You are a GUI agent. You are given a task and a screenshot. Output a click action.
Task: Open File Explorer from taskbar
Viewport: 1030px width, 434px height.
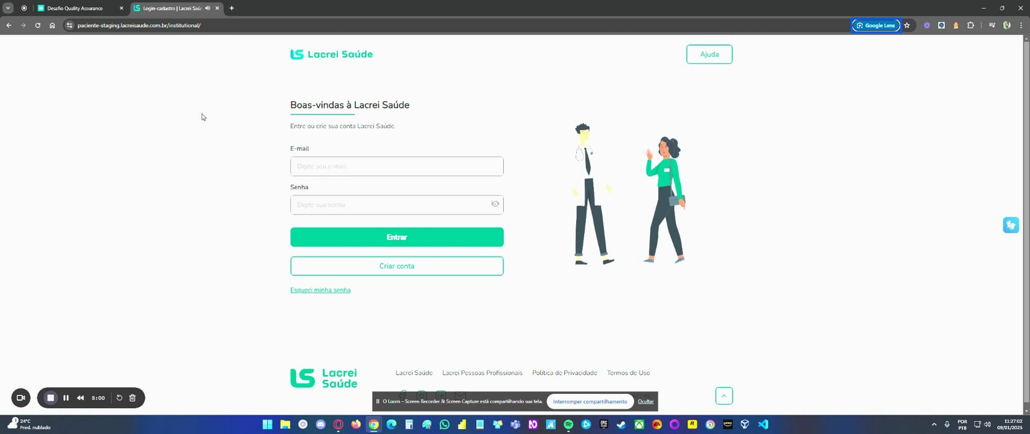[x=285, y=424]
